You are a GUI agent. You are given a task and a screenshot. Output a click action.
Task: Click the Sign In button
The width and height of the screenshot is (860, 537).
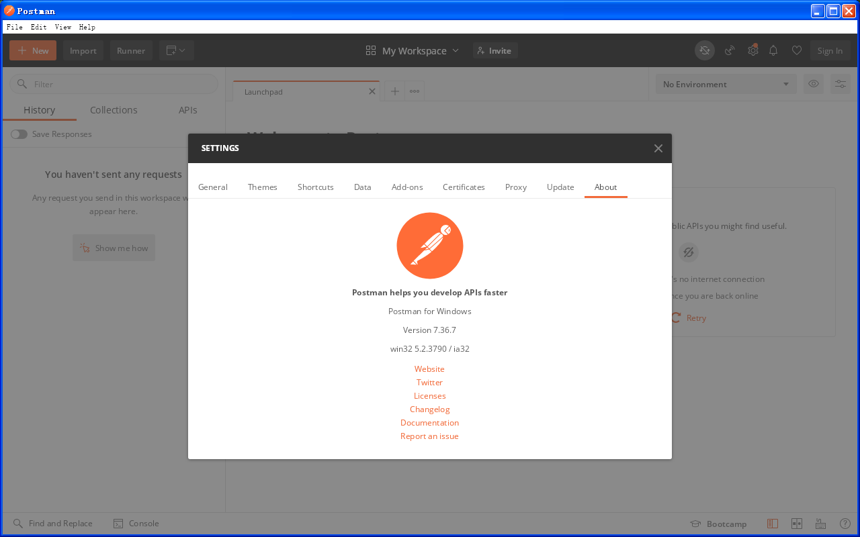pyautogui.click(x=830, y=50)
